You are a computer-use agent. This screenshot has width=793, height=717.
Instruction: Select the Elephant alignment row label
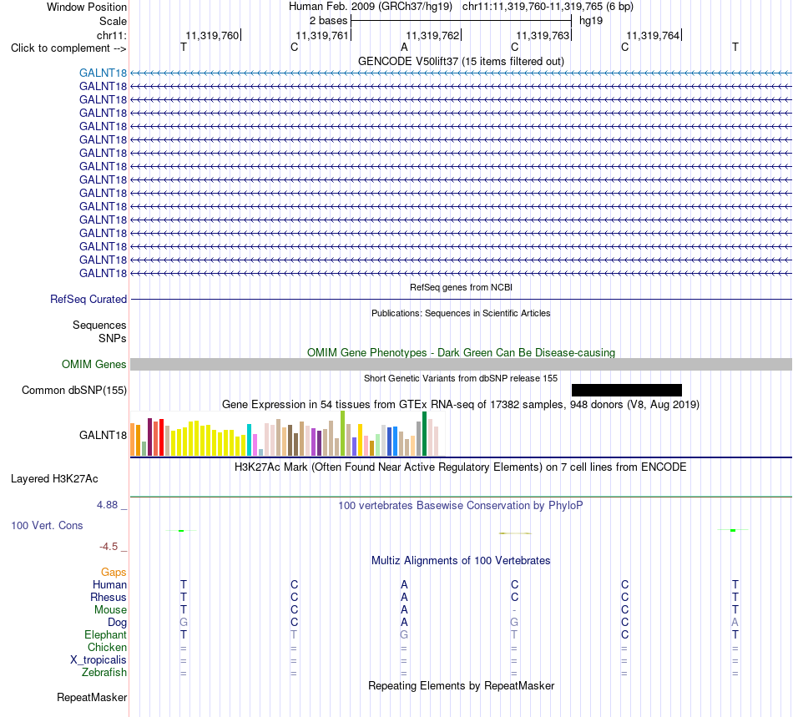pos(105,634)
